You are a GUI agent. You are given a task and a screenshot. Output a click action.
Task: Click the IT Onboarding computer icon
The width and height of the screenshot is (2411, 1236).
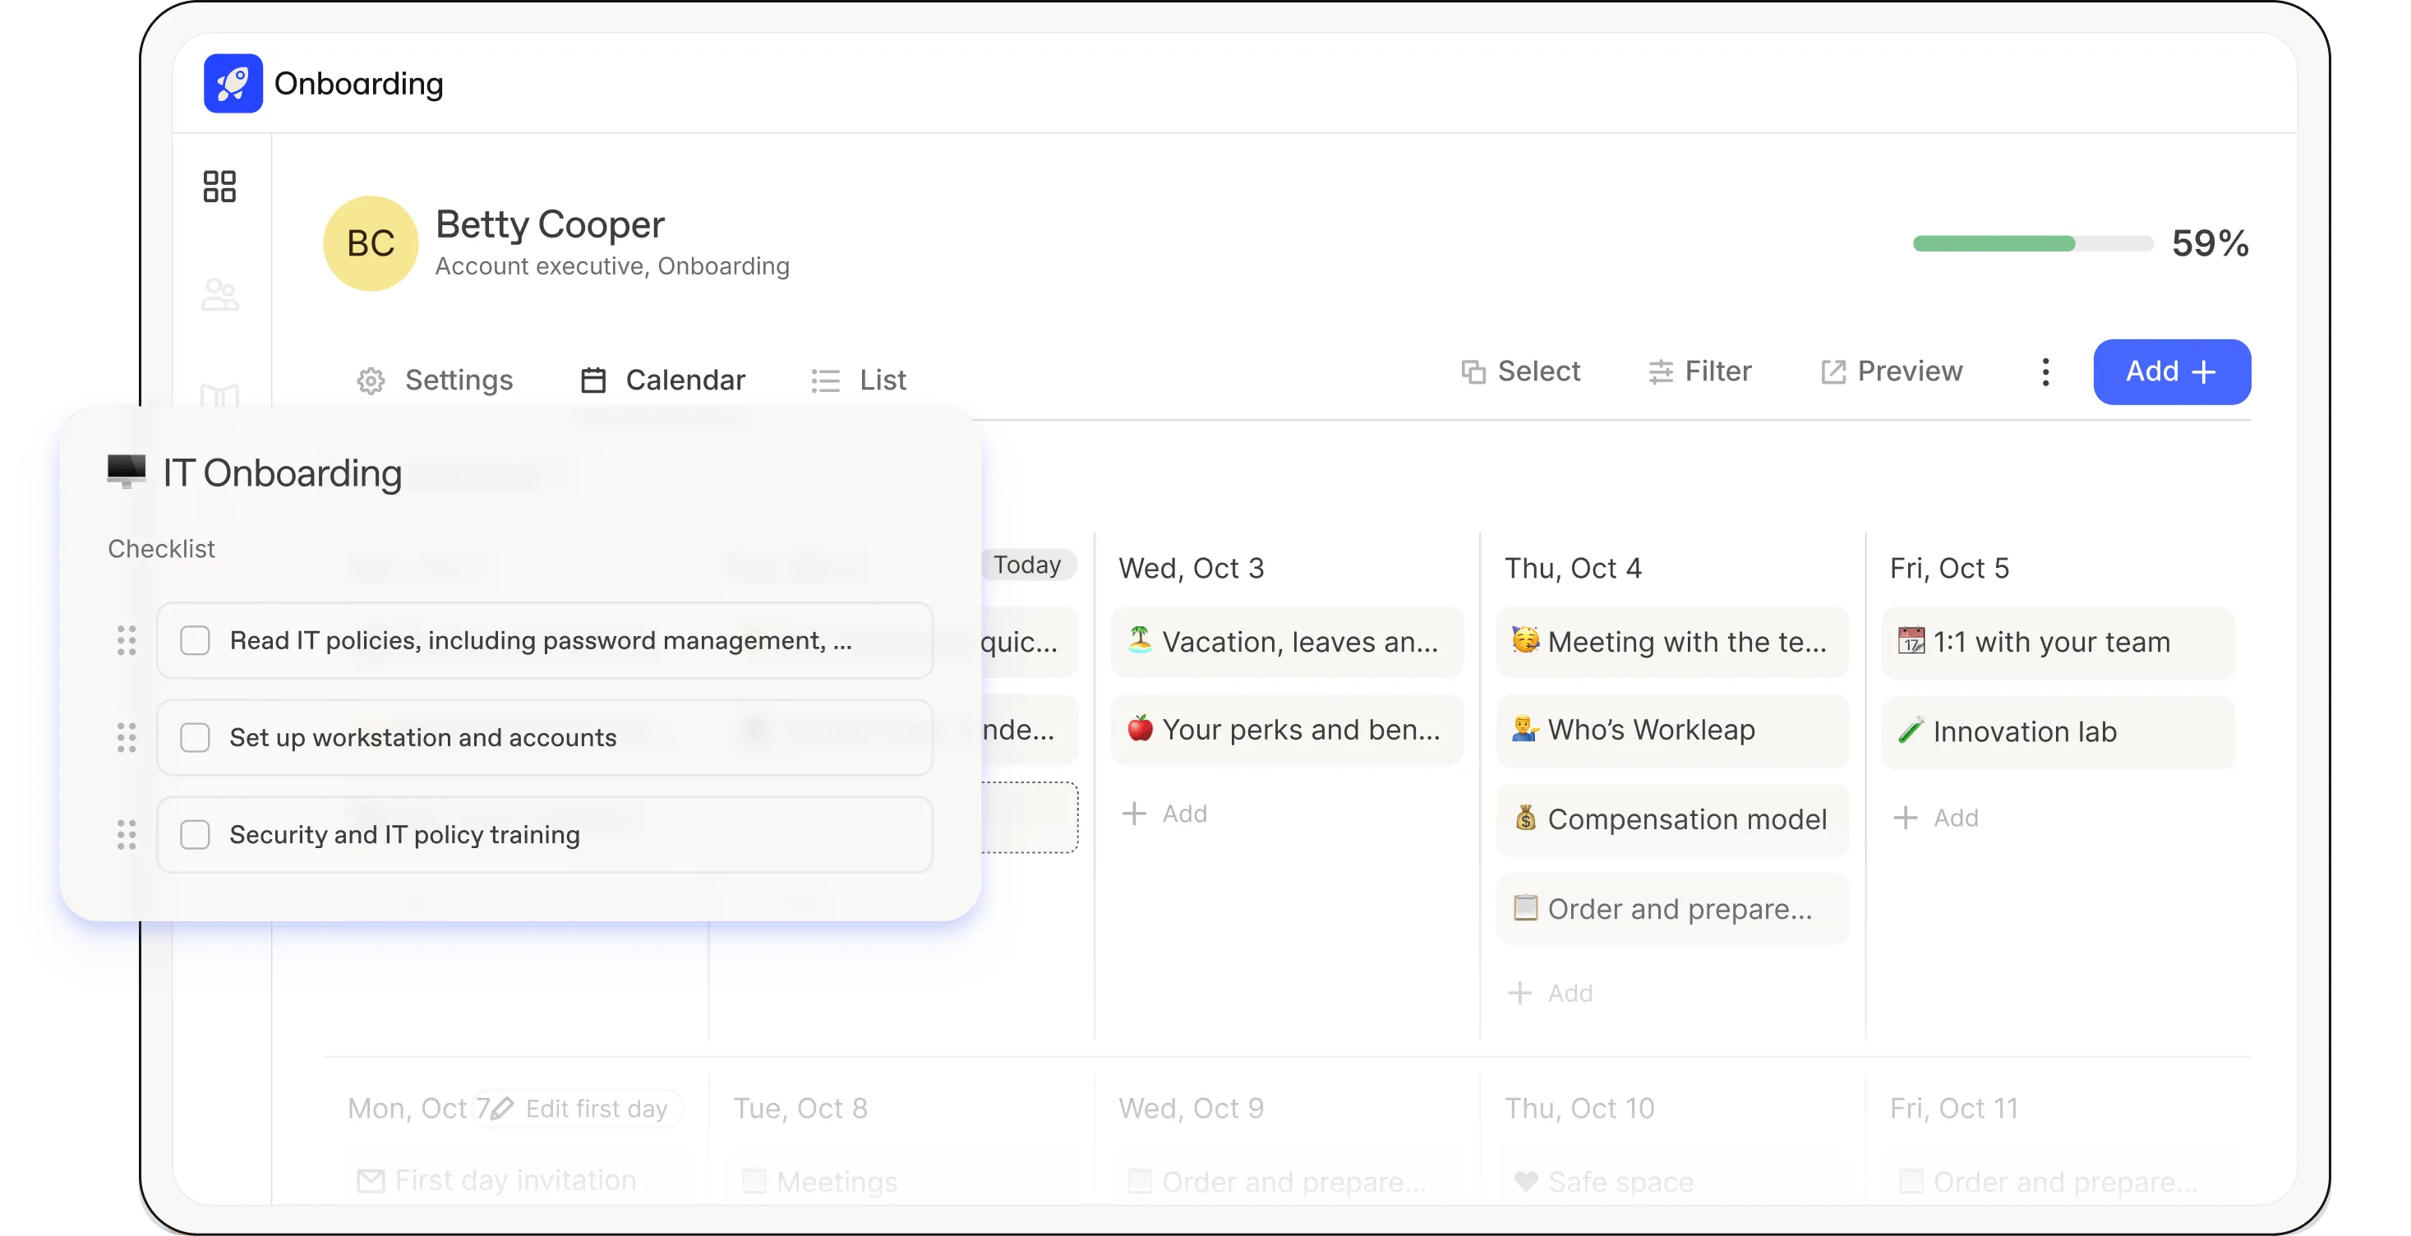(127, 471)
